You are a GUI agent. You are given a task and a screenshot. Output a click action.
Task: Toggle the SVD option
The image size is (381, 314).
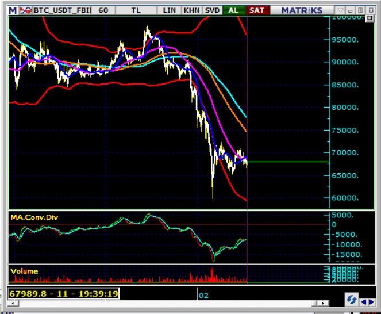coord(212,10)
